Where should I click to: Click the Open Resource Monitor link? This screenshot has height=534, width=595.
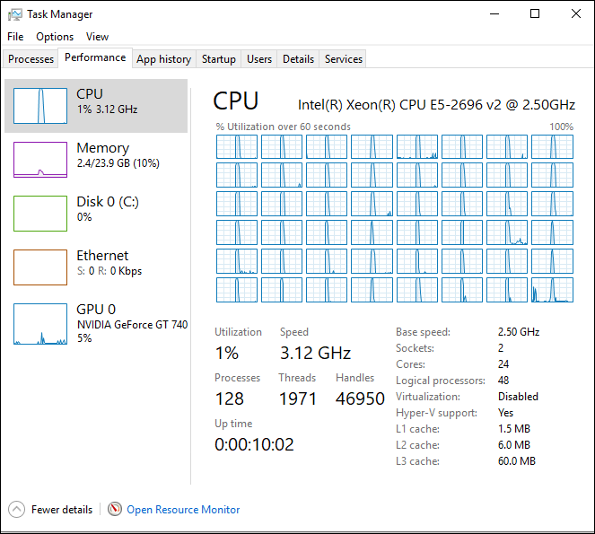coord(183,510)
